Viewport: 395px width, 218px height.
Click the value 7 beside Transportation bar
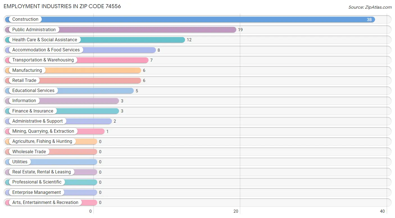(x=151, y=60)
